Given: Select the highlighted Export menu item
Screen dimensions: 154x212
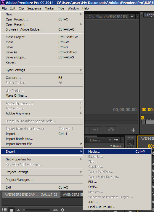Looking at the screenshot, I should pyautogui.click(x=42, y=152).
